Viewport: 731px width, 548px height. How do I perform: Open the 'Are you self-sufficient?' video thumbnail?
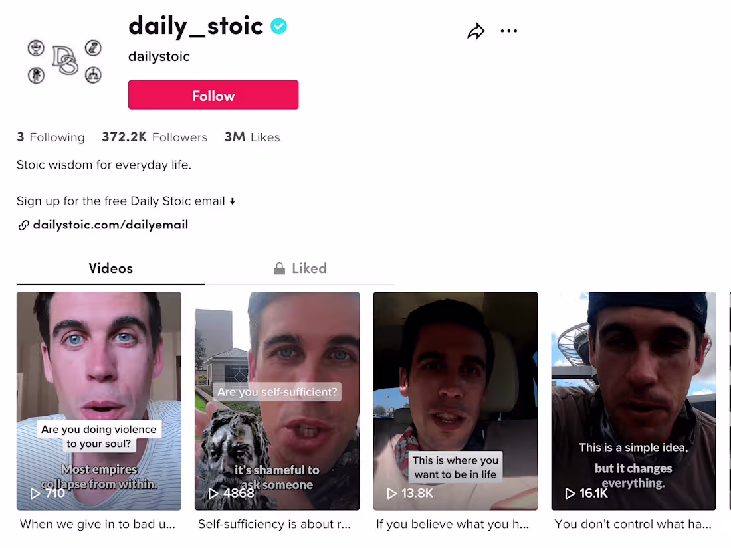[277, 401]
